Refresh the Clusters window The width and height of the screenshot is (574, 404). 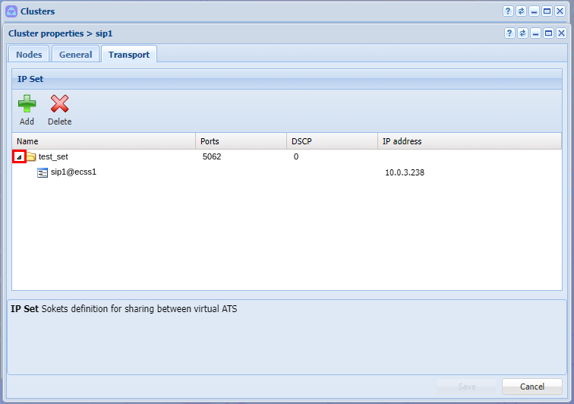pyautogui.click(x=521, y=11)
